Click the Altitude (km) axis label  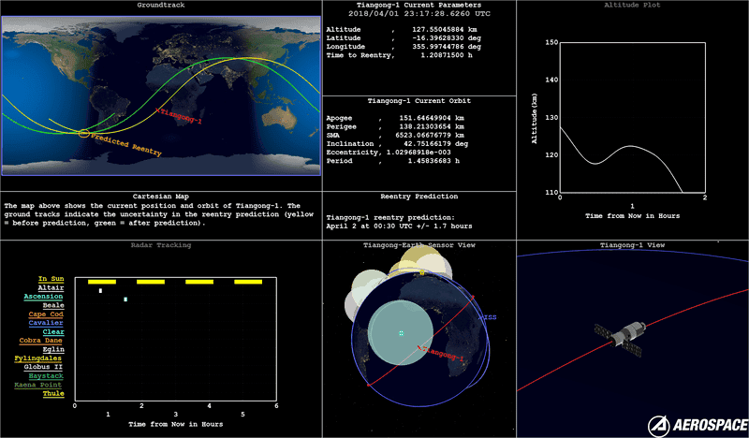point(534,118)
